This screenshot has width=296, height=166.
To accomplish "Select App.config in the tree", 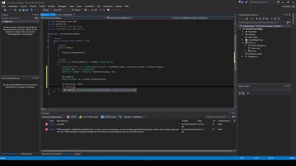I will [x=253, y=37].
